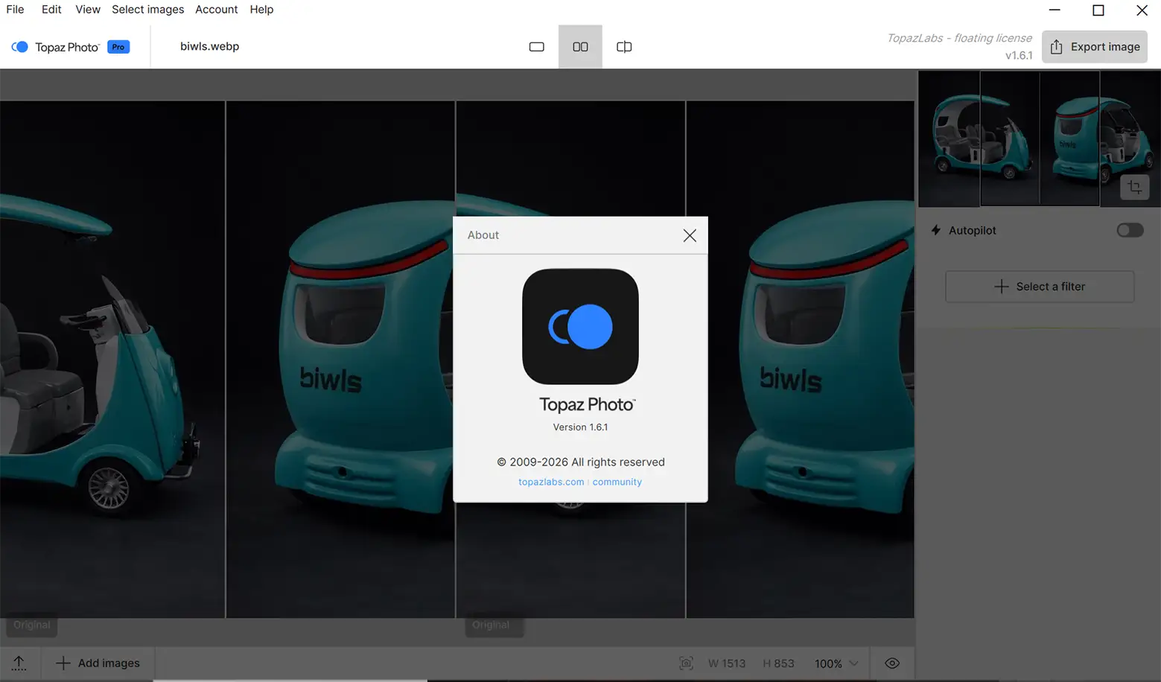
Task: Click the v1.6.1 label in header
Action: click(x=1019, y=56)
